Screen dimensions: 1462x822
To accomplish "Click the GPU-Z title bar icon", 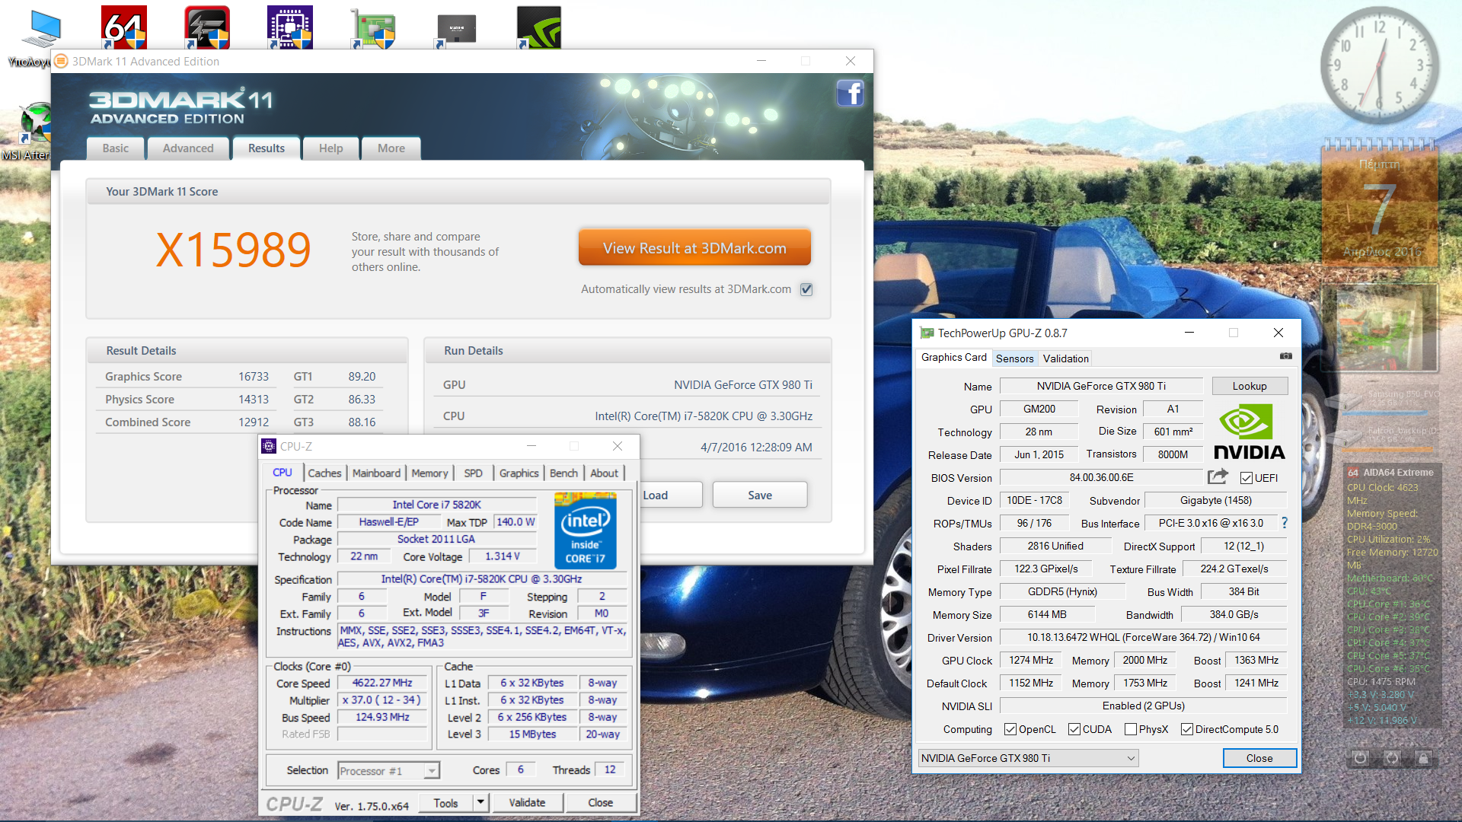I will click(x=927, y=333).
